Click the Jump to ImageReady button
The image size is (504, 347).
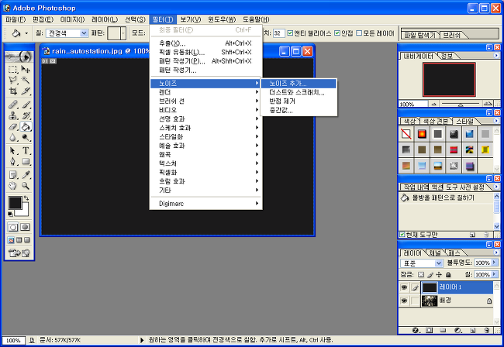19,253
